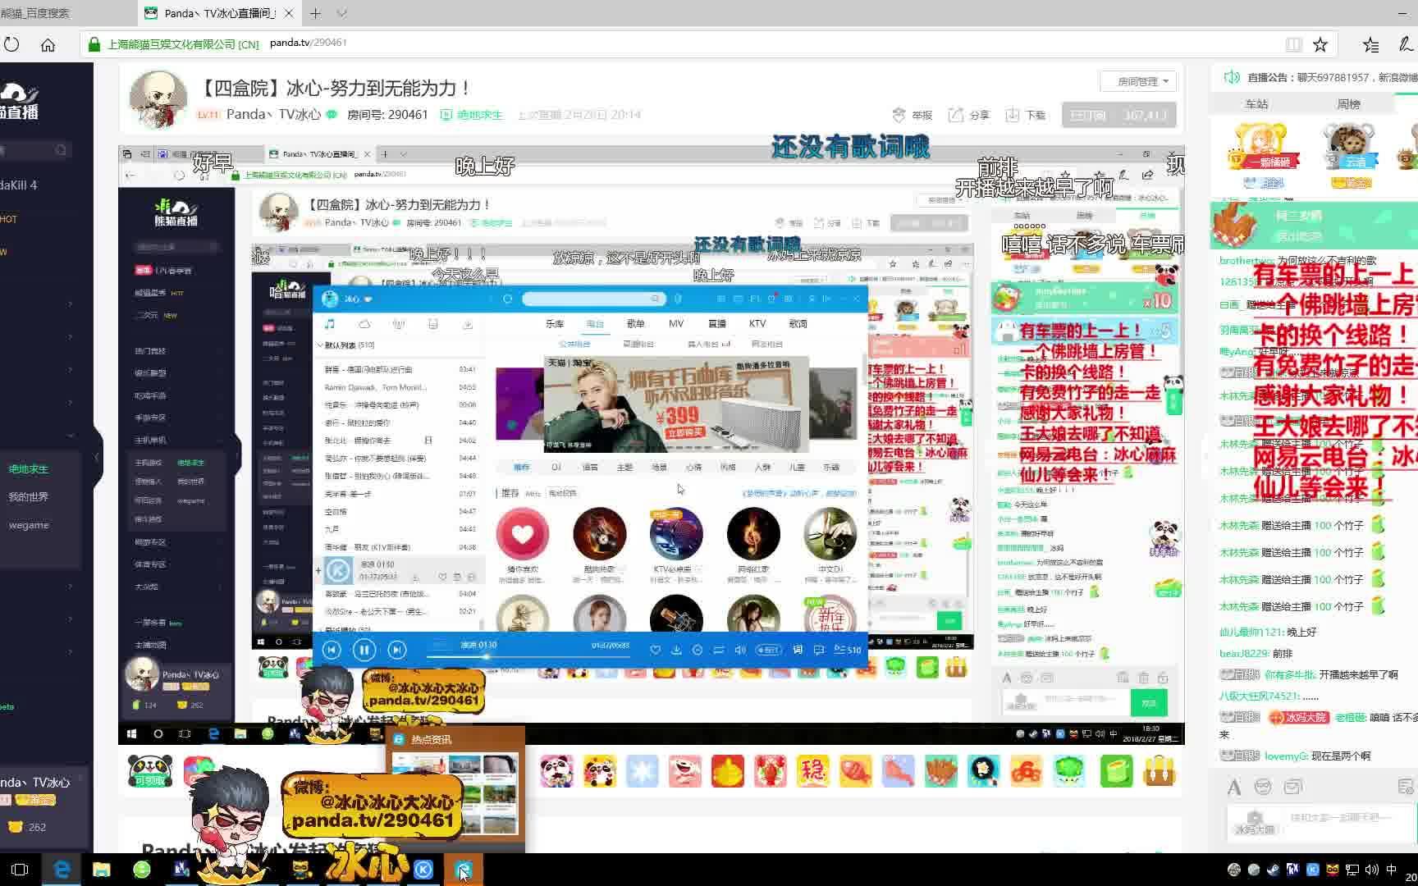Click the 直播公告 speaker icon

click(x=1232, y=77)
